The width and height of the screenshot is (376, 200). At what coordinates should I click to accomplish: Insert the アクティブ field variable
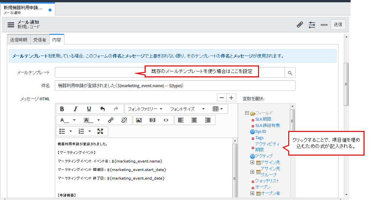point(264,156)
